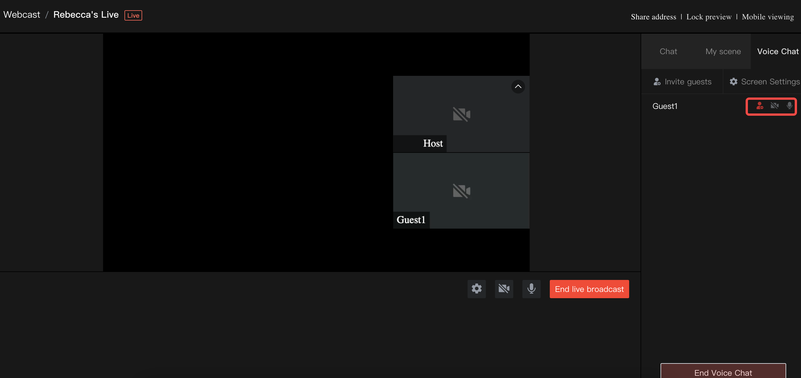This screenshot has height=378, width=801.
Task: Toggle the host camera button below the video
Action: pos(504,289)
